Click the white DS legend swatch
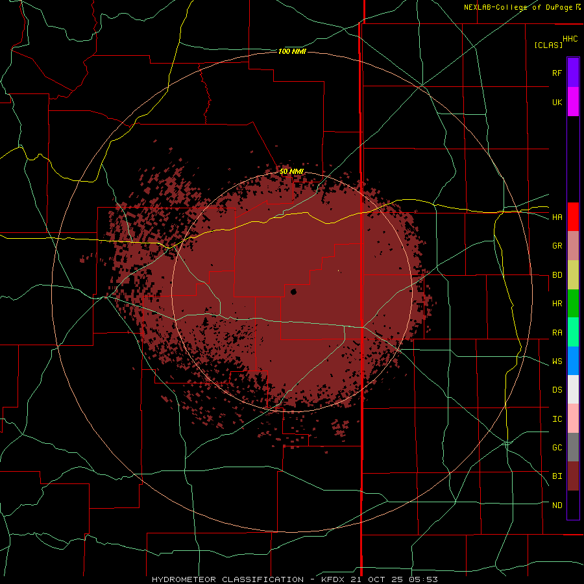Viewport: 584px width, 584px height. click(x=573, y=389)
